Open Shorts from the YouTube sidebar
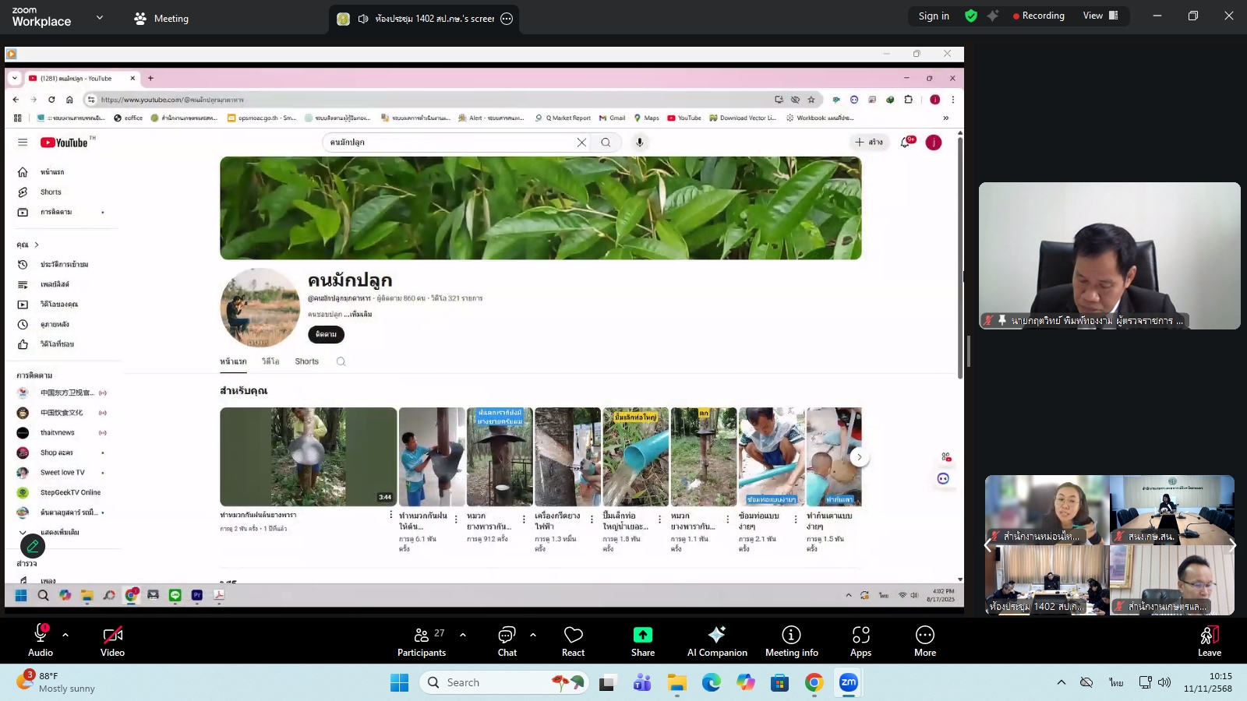The height and width of the screenshot is (701, 1247). point(49,192)
